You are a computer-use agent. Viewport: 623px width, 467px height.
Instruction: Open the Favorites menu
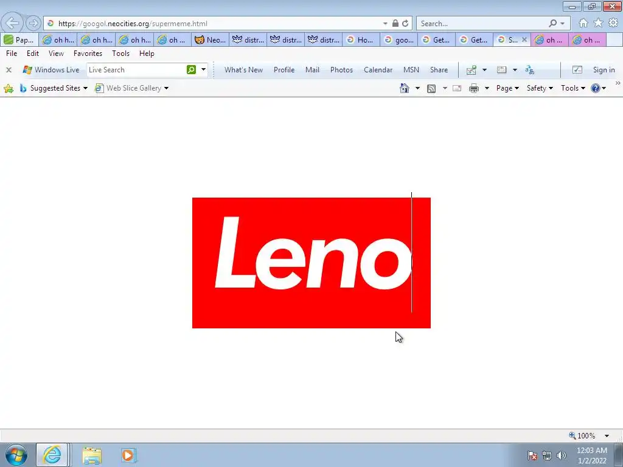point(88,54)
